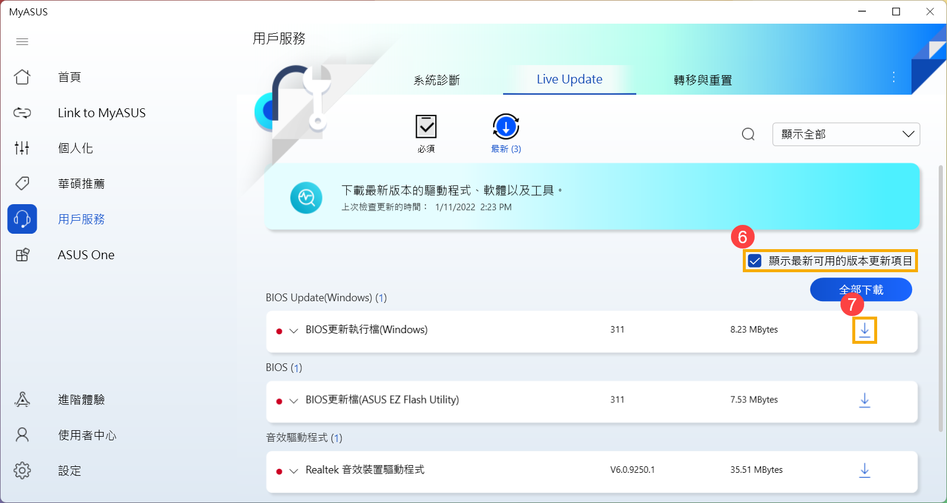Open the hamburger navigation menu
The width and height of the screenshot is (947, 503).
pyautogui.click(x=22, y=41)
